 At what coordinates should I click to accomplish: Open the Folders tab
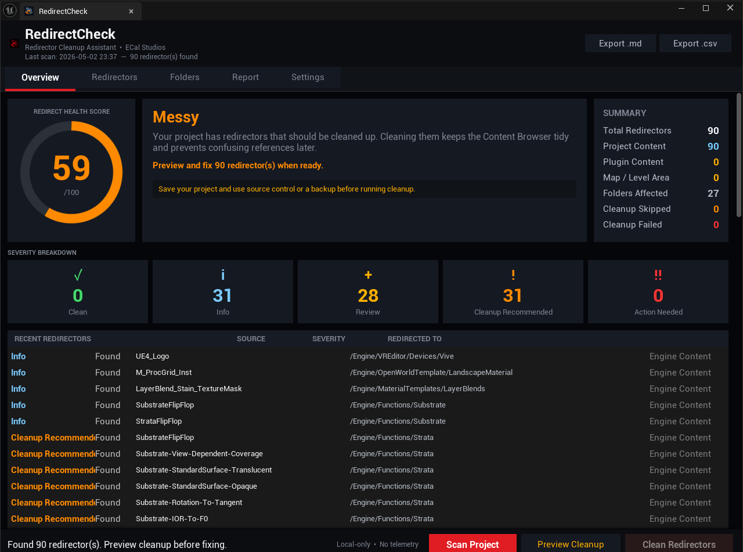(185, 77)
